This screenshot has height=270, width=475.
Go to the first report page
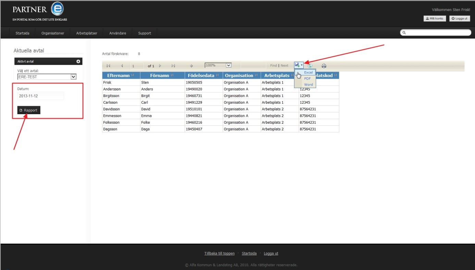tap(108, 66)
